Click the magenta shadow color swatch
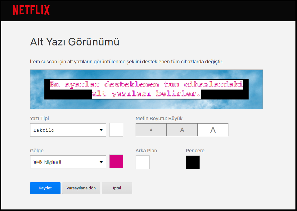This screenshot has width=297, height=211. click(x=116, y=161)
